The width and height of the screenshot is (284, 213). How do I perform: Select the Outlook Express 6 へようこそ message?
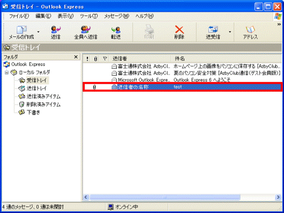[182, 80]
